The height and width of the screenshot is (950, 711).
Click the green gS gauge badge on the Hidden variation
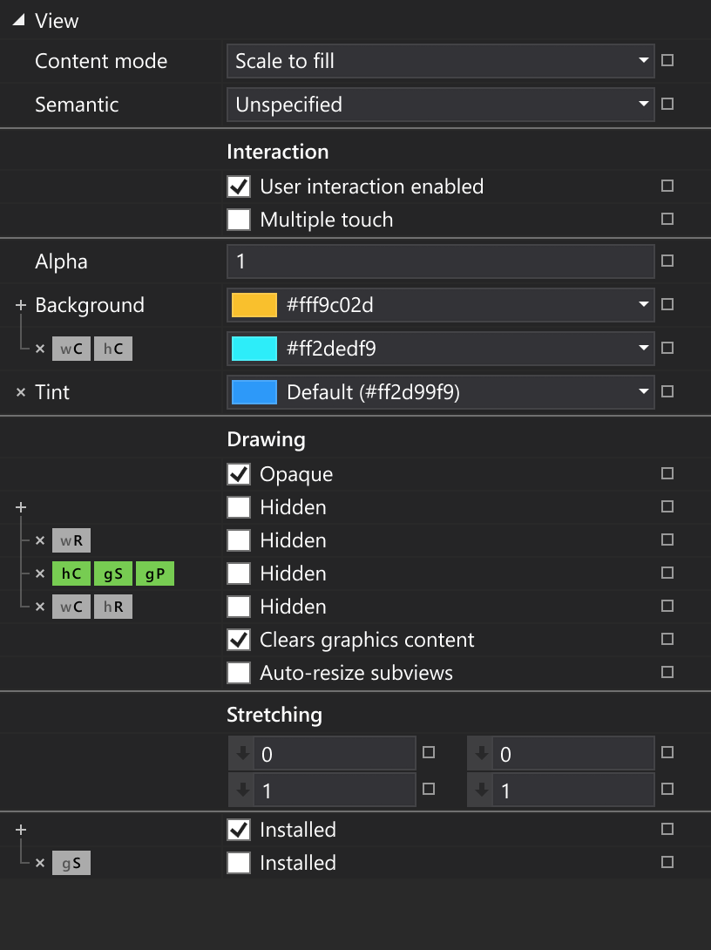tap(112, 573)
